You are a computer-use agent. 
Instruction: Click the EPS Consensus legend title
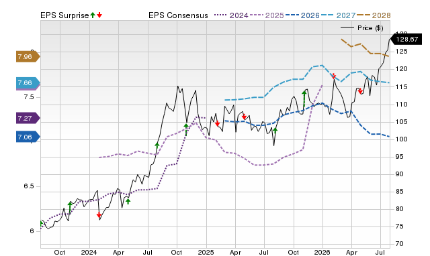[178, 15]
